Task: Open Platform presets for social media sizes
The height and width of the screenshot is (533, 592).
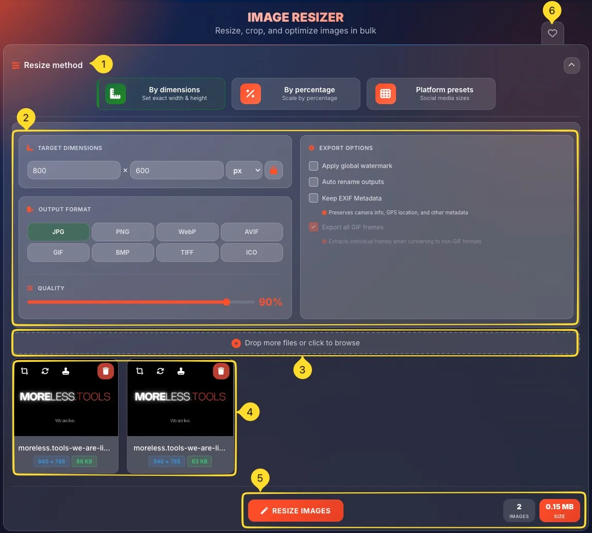Action: pos(431,94)
